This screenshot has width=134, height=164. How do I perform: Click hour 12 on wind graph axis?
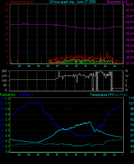tap(67, 66)
